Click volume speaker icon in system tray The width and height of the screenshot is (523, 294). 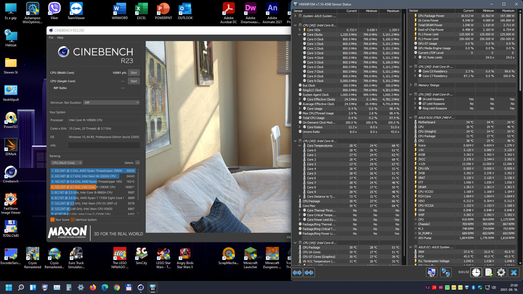[494, 287]
